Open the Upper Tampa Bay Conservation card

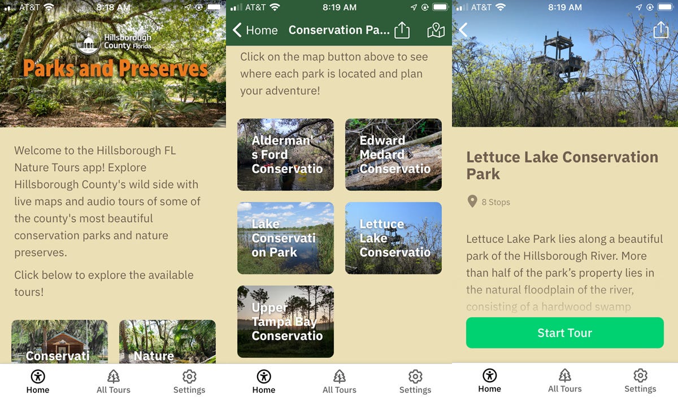click(285, 322)
